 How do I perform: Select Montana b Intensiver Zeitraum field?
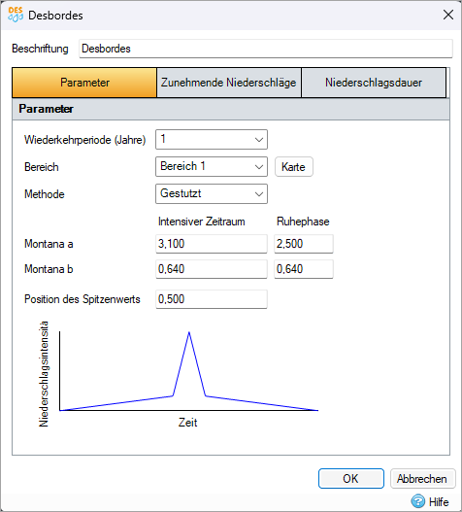pos(212,269)
